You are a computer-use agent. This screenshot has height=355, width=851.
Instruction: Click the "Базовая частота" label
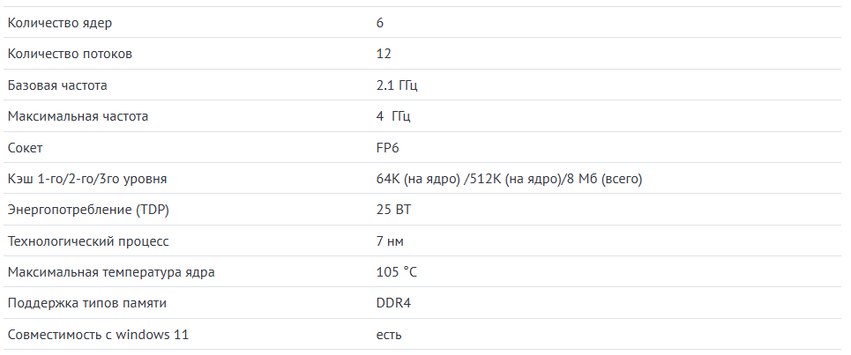[x=57, y=85]
